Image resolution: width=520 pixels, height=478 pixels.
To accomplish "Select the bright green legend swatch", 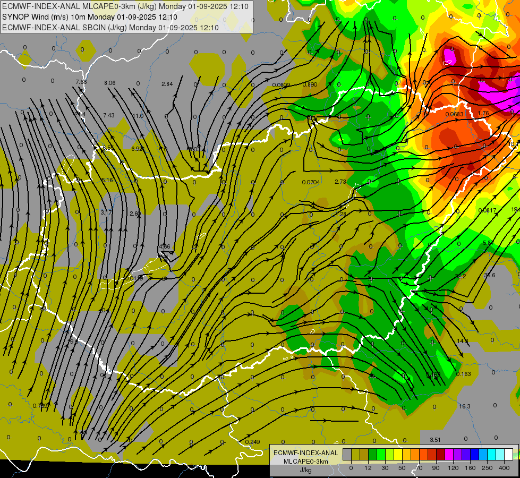I will coord(381,455).
